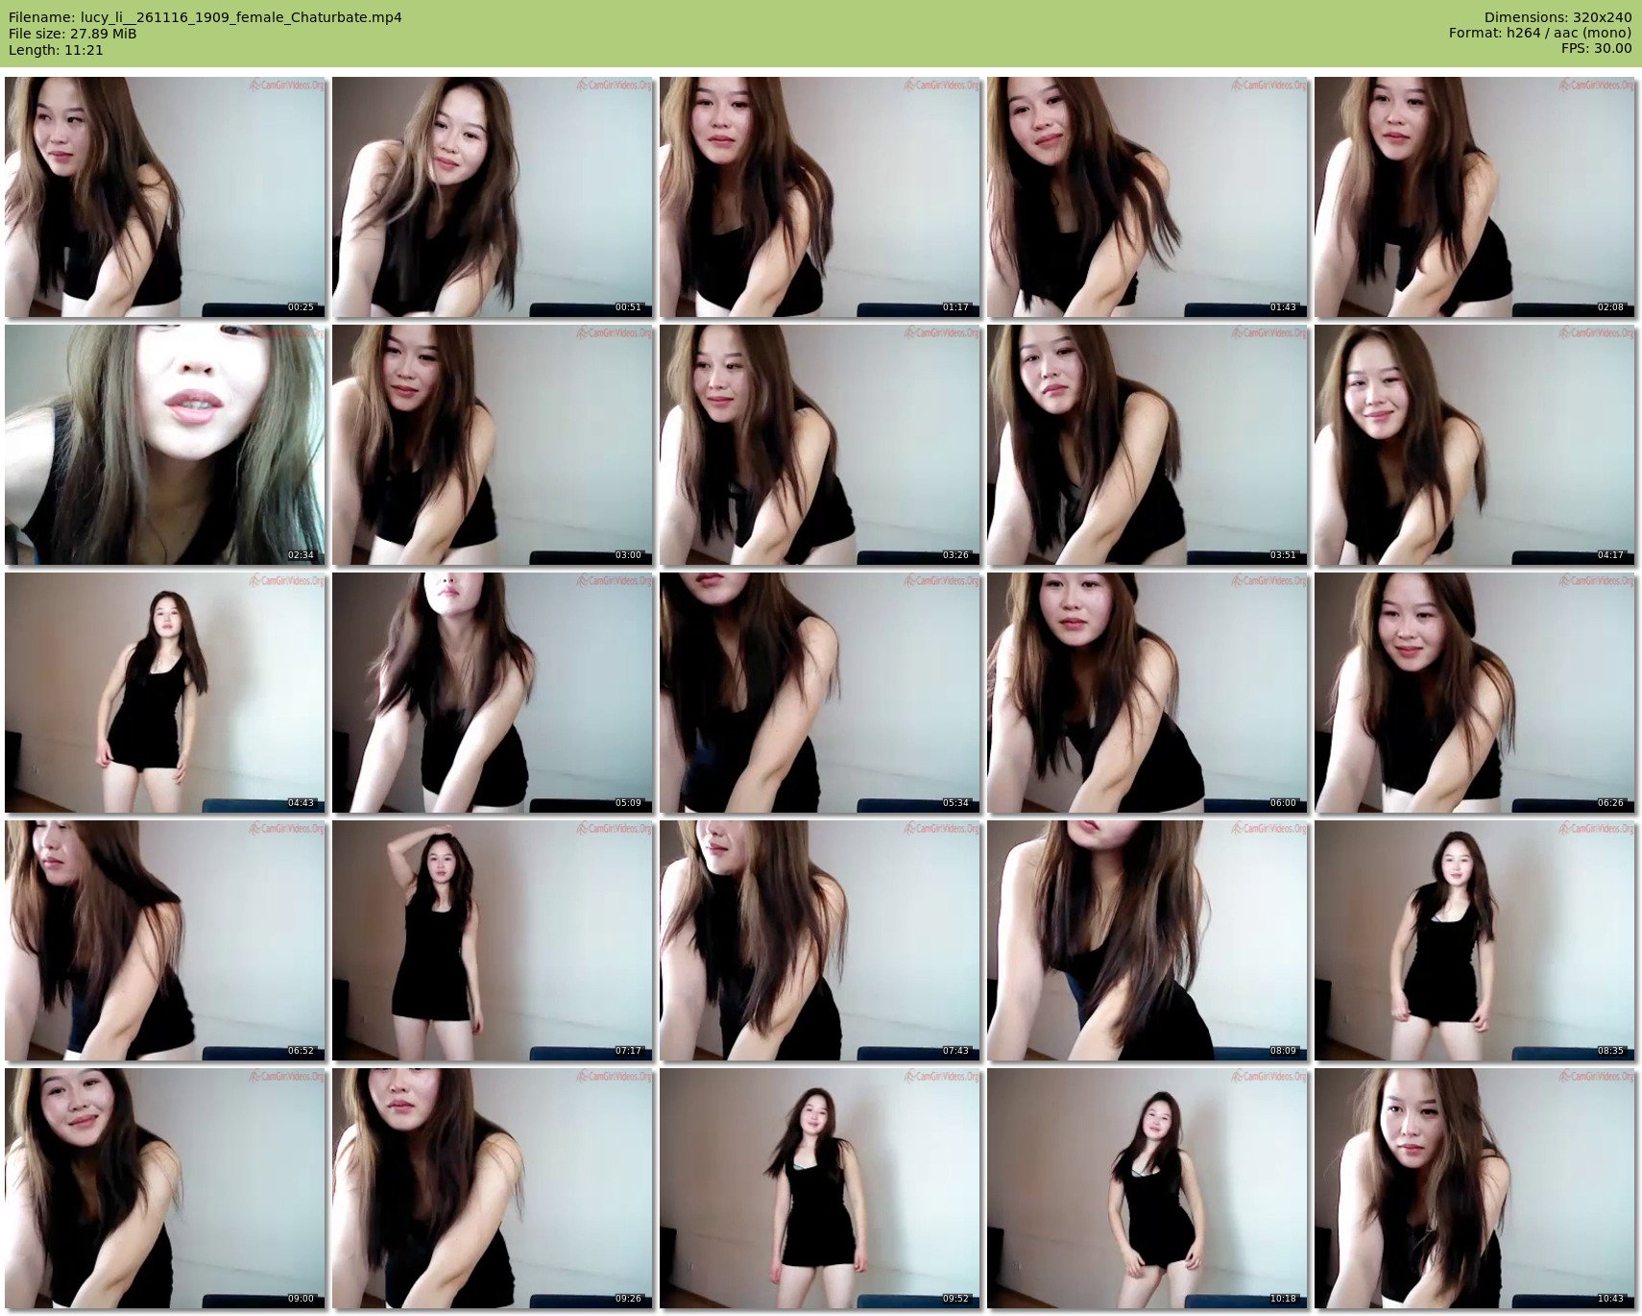Image resolution: width=1642 pixels, height=1316 pixels.
Task: Click the frame marked 08:35
Action: tap(1474, 940)
